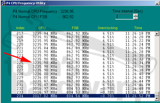The height and width of the screenshot is (103, 160).
Task: Click the Time column header
Action: (x=138, y=28)
